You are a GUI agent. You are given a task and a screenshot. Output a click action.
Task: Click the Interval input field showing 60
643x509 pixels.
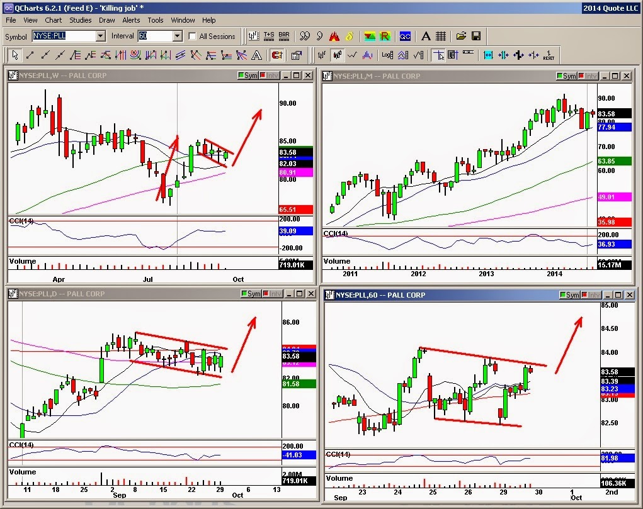[156, 36]
